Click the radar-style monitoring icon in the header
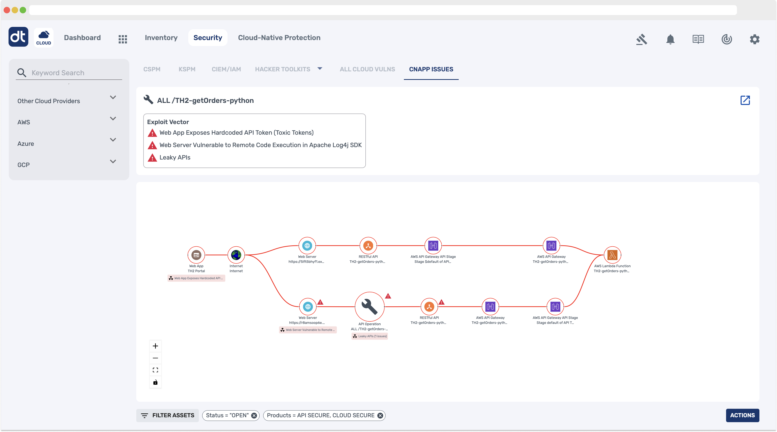 point(727,39)
